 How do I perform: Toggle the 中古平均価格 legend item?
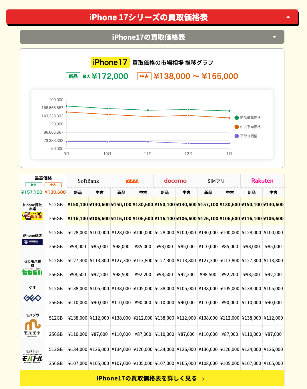248,127
